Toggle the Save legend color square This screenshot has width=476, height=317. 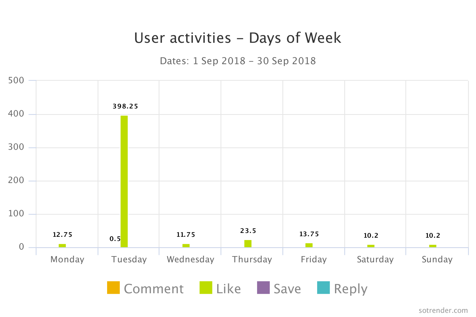263,288
